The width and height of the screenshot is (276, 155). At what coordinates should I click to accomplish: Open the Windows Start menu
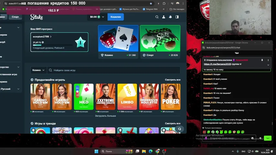[96, 151]
